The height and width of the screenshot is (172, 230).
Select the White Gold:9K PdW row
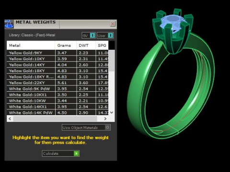[x=57, y=89]
